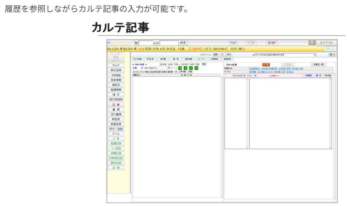
Task: Open the entry time 11:42 dropdown
Action: 255,76
